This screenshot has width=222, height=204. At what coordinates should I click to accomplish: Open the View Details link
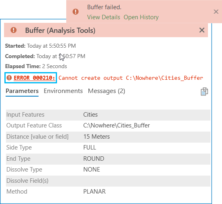[104, 17]
